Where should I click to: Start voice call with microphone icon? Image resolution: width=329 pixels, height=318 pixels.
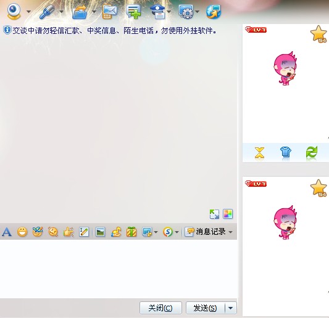(x=46, y=12)
